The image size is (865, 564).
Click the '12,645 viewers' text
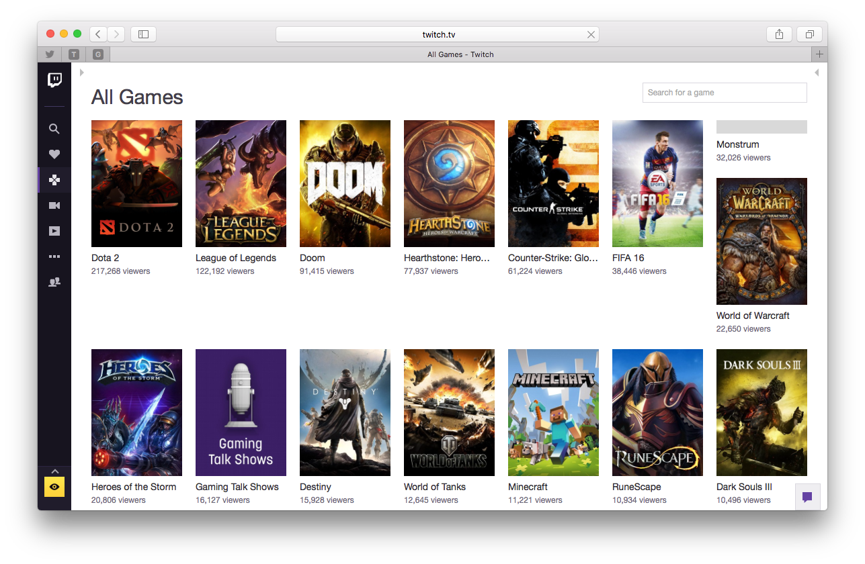click(x=431, y=500)
